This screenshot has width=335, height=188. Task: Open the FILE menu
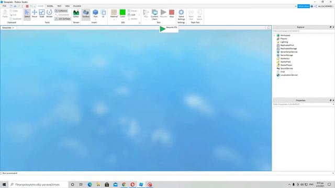click(4, 6)
